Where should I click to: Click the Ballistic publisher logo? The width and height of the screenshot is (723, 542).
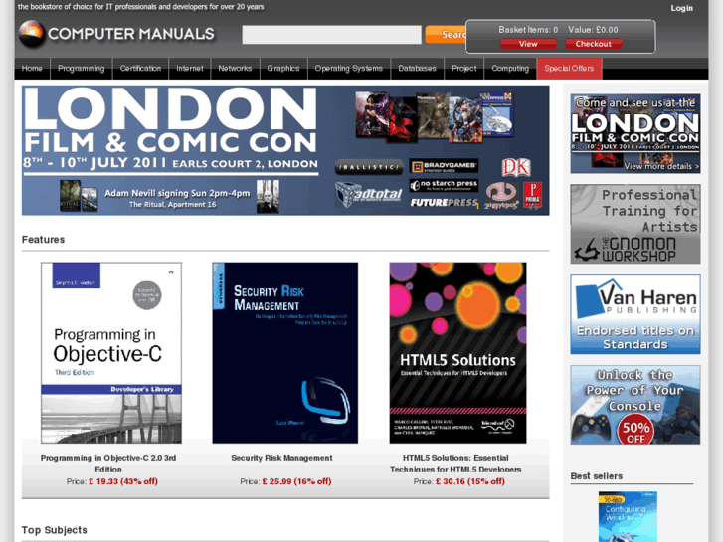coord(369,167)
